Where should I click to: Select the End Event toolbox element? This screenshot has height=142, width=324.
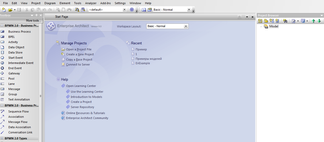[x=15, y=68]
